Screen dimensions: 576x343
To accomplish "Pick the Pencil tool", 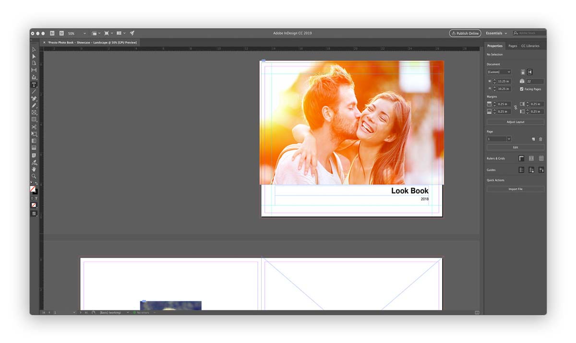I will point(34,106).
